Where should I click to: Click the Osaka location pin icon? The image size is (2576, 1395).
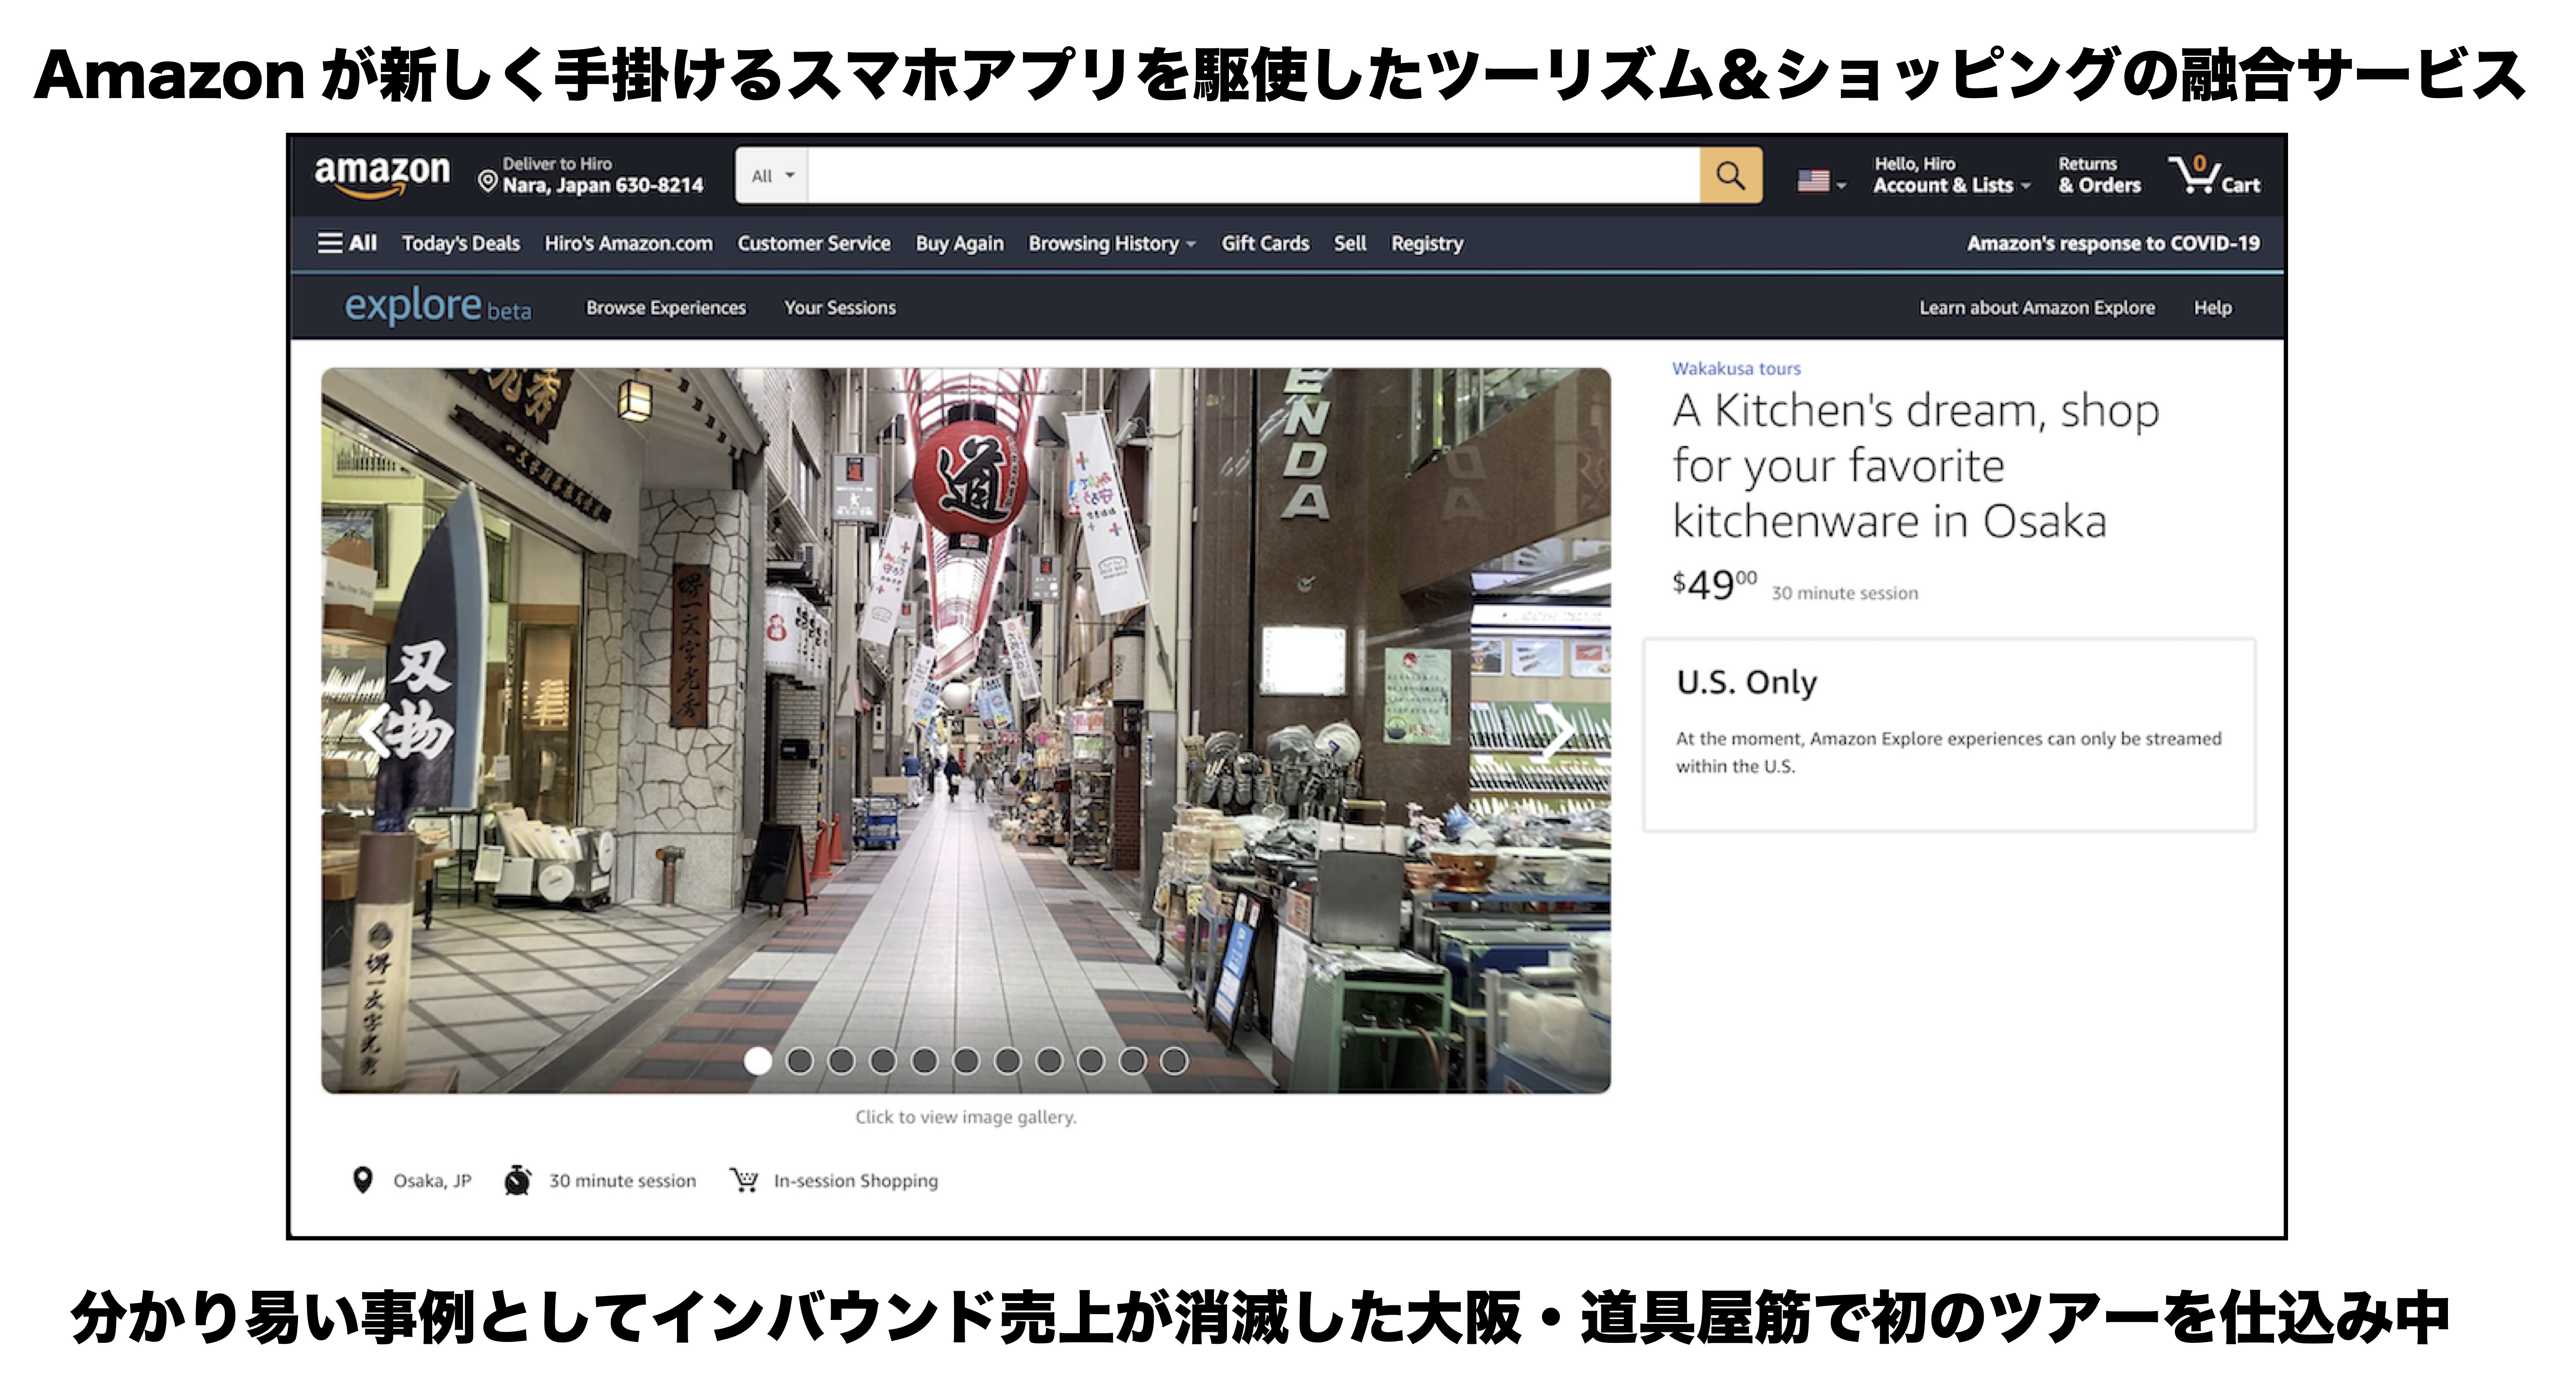coord(363,1181)
